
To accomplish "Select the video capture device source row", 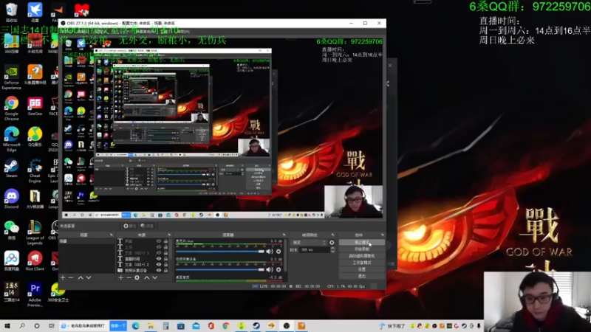I will (x=143, y=270).
